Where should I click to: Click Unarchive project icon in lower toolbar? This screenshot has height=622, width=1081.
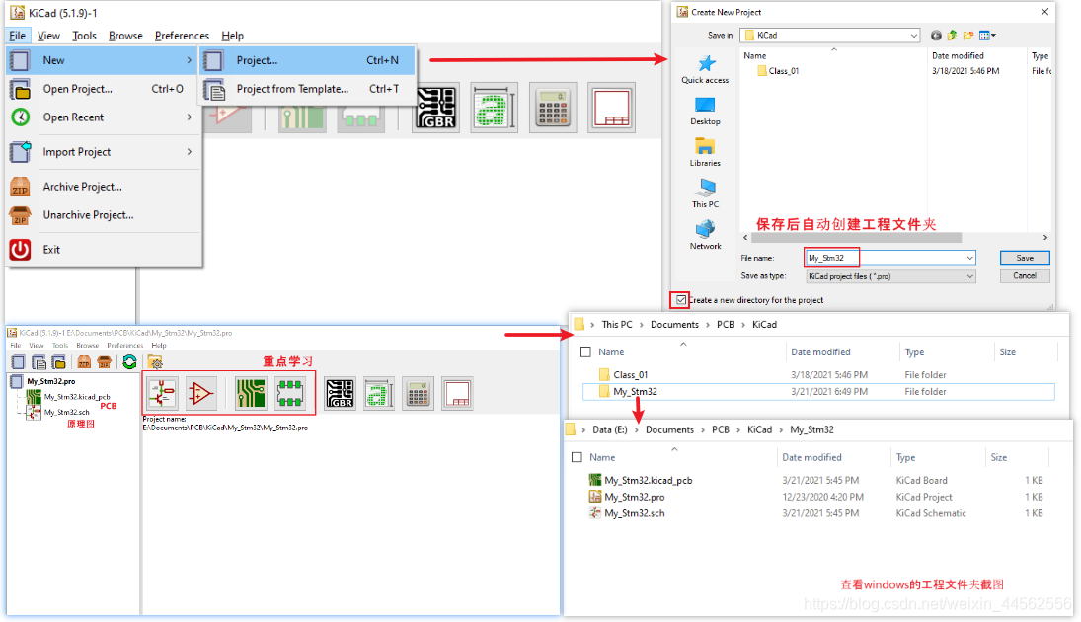pos(104,362)
